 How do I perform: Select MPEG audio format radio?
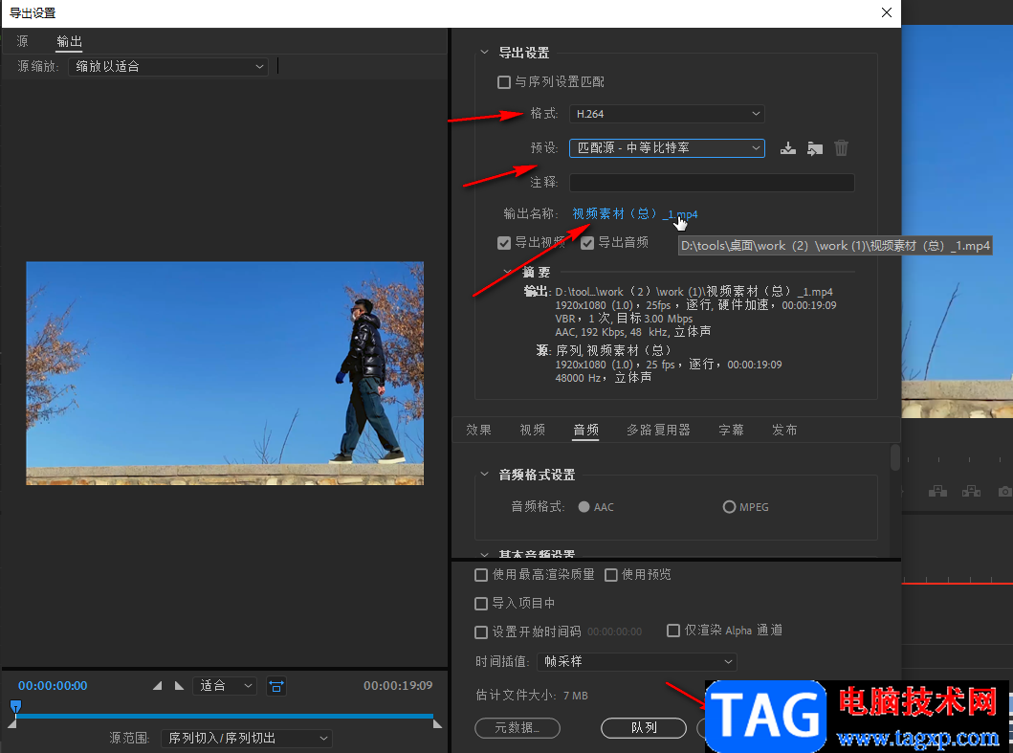(x=729, y=507)
